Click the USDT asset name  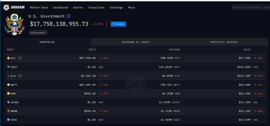click(x=14, y=67)
